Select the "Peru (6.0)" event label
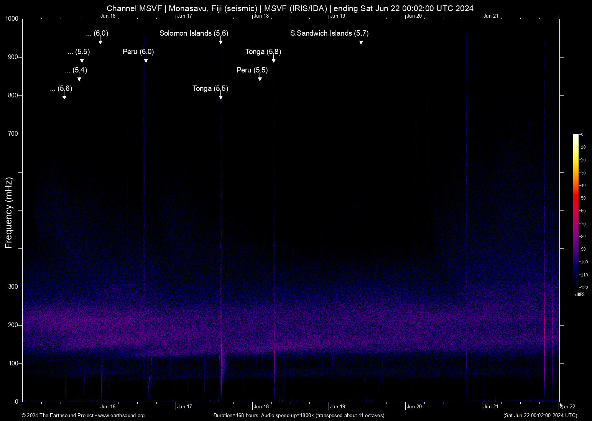The width and height of the screenshot is (592, 421). pyautogui.click(x=138, y=52)
